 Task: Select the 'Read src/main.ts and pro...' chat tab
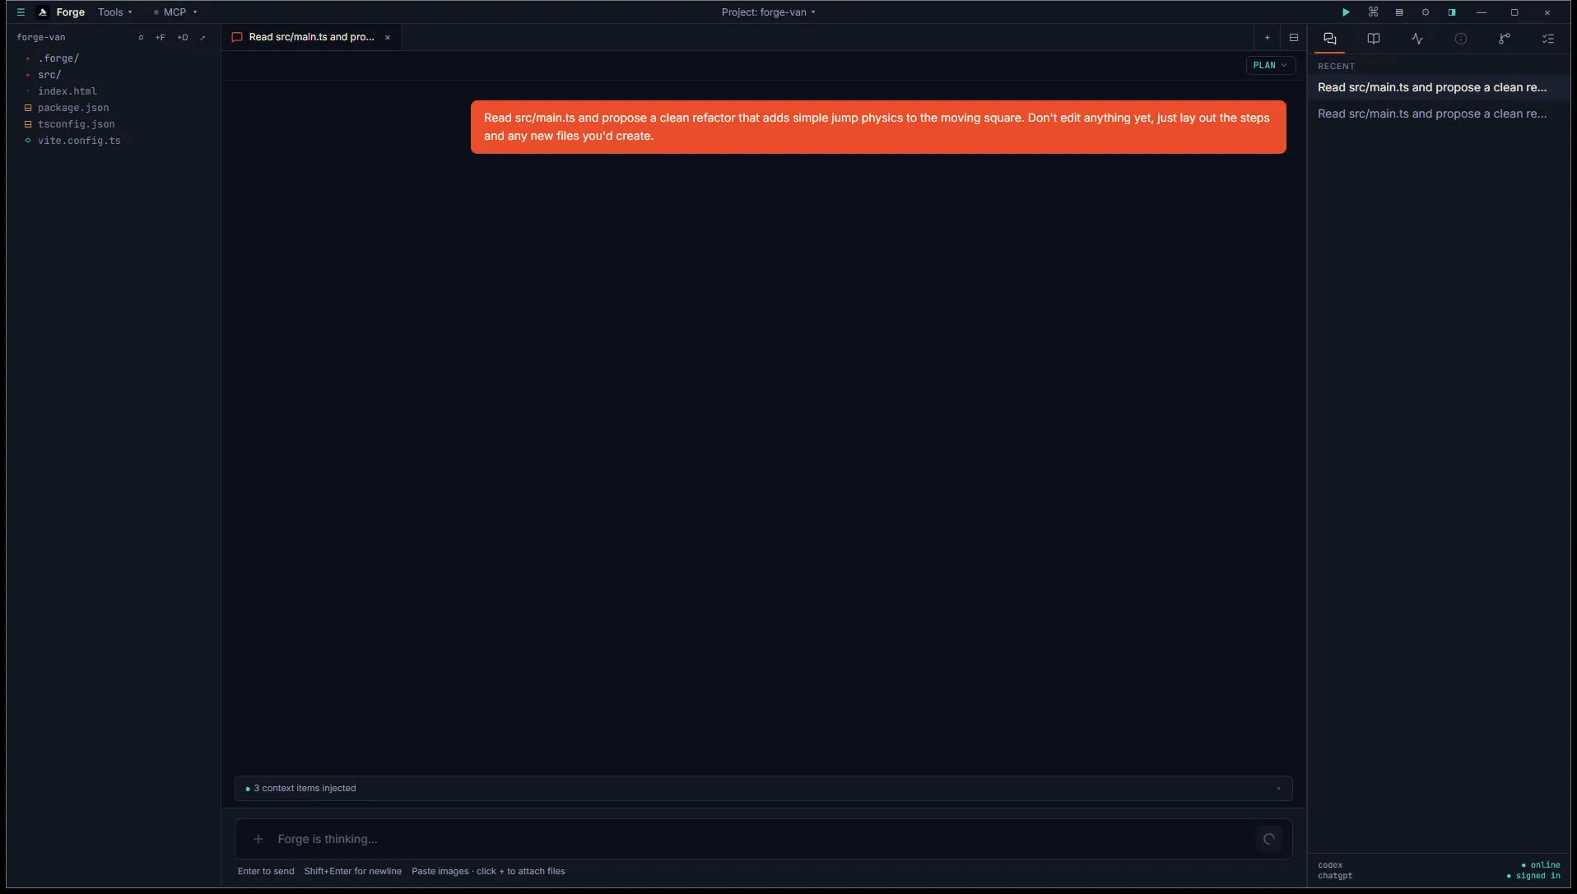click(311, 37)
